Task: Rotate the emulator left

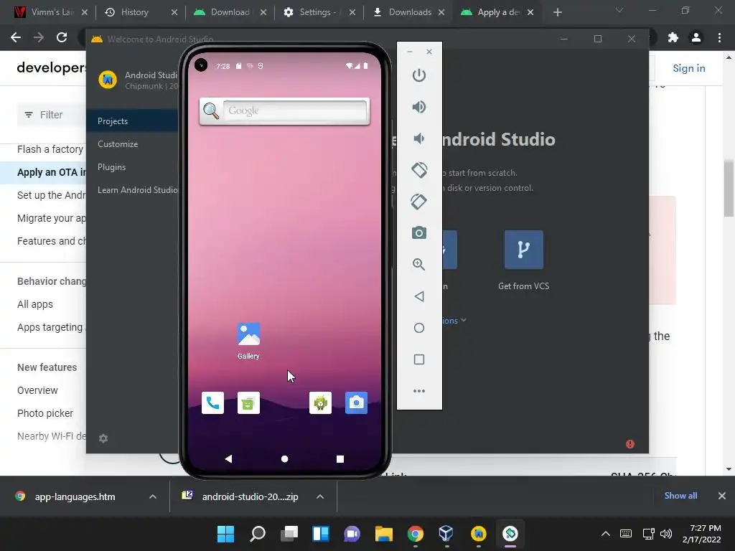Action: coord(419,170)
